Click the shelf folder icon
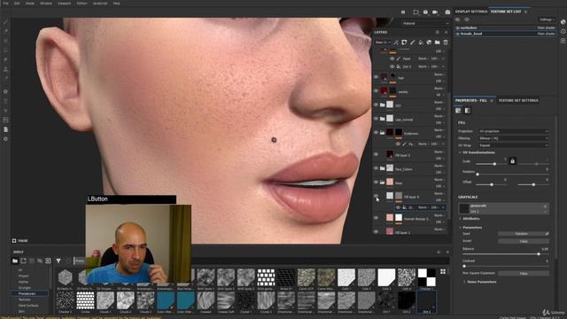The height and width of the screenshot is (319, 567). click(15, 261)
